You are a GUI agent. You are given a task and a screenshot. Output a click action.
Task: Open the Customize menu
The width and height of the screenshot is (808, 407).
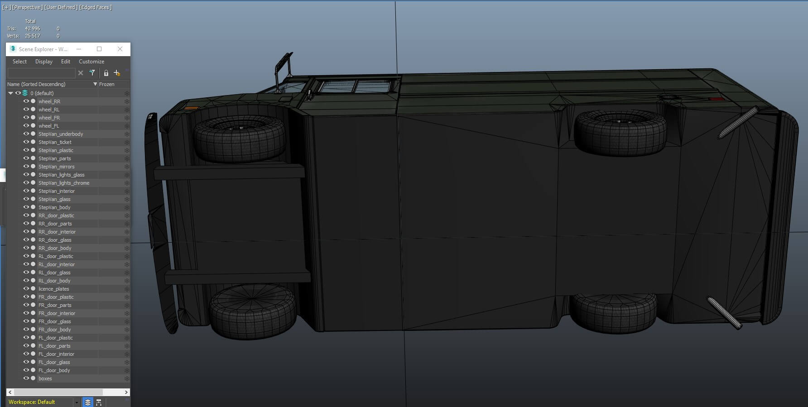pyautogui.click(x=91, y=62)
